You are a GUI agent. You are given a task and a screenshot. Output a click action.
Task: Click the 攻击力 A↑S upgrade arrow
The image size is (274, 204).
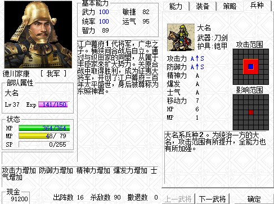(197, 58)
